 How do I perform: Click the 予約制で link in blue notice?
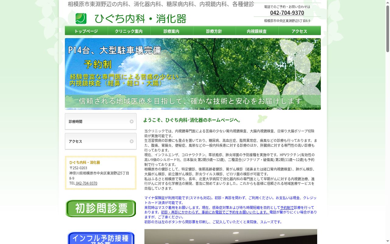[x=287, y=207]
